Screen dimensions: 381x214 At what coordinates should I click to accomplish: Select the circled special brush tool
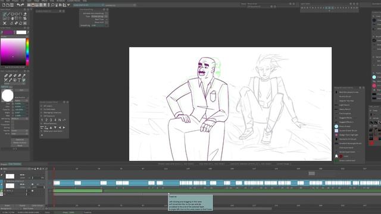tap(14, 80)
